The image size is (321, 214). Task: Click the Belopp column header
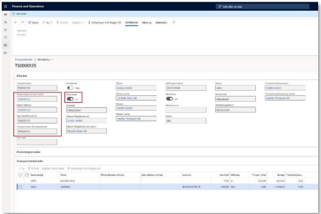coord(281,175)
